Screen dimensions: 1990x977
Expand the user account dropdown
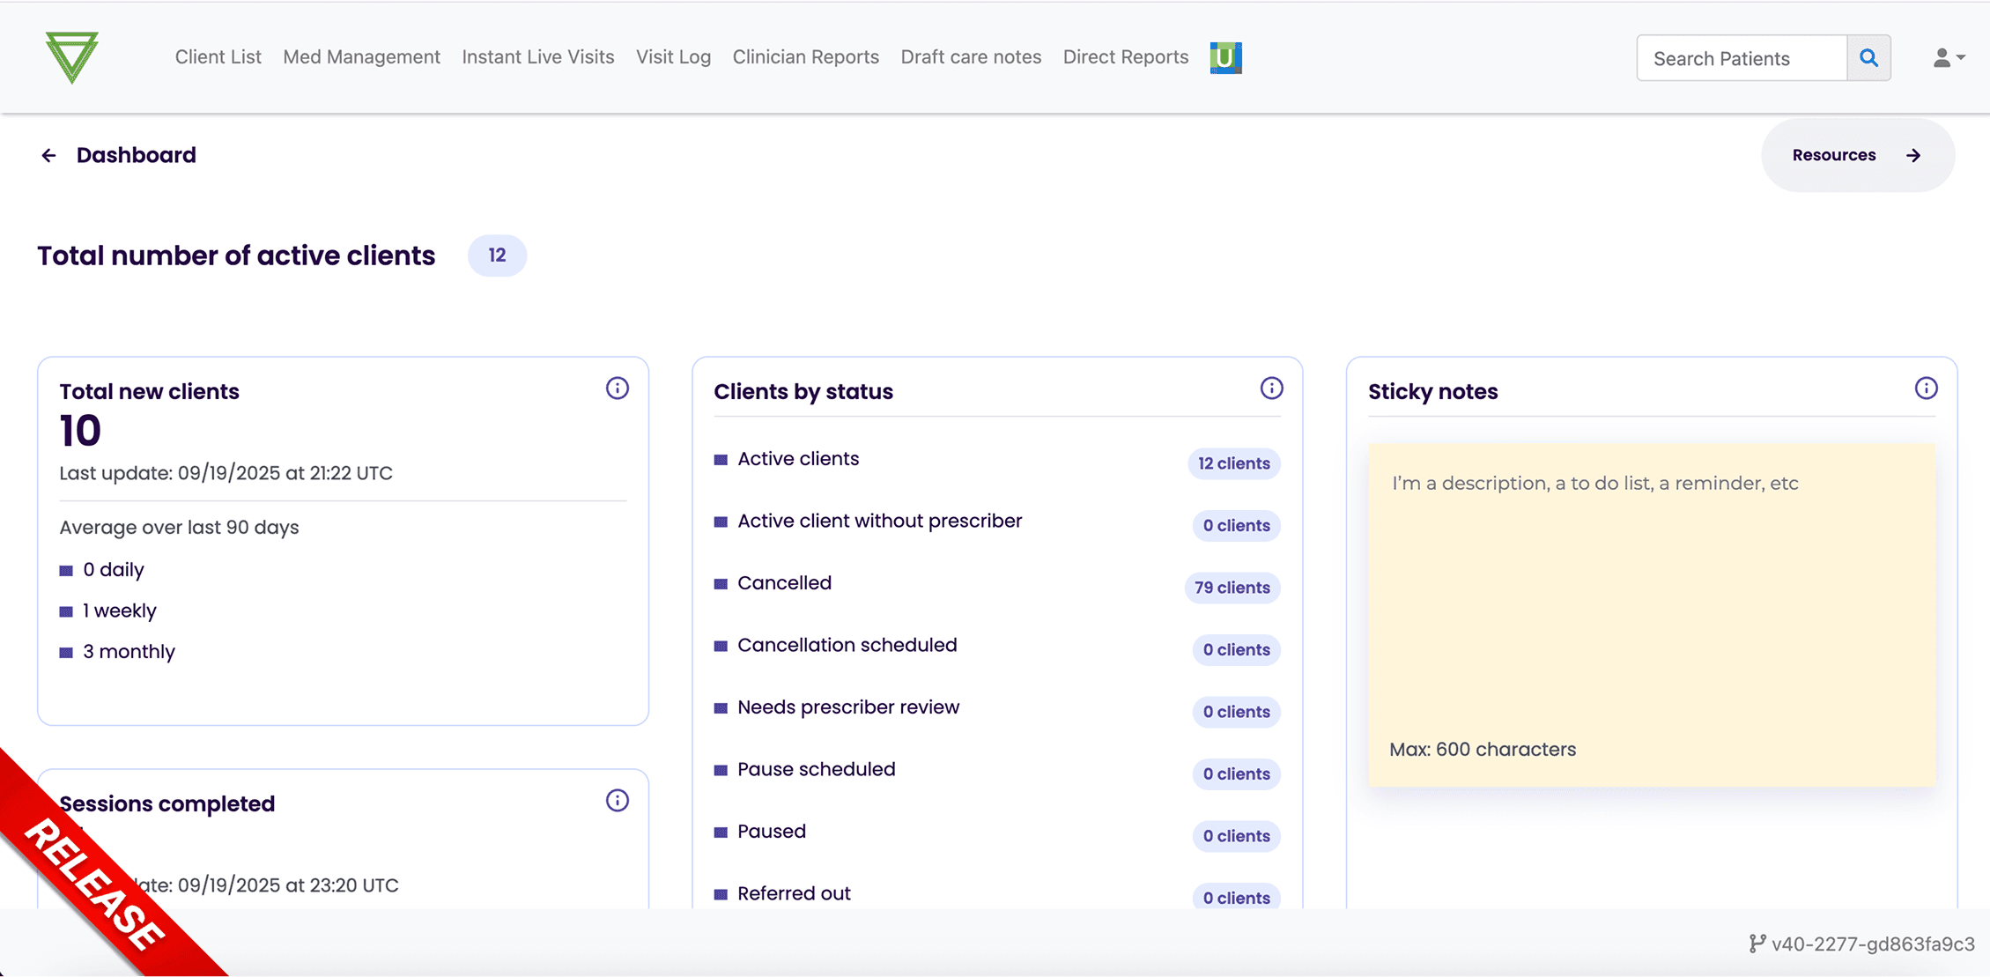point(1948,58)
